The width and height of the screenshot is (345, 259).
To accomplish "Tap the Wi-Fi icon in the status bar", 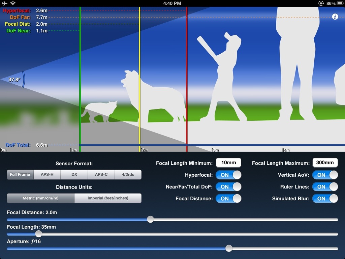I will point(13,3).
